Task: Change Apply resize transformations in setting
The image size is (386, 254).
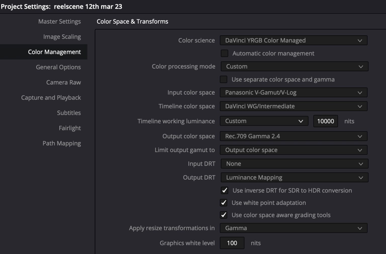Action: [x=293, y=228]
